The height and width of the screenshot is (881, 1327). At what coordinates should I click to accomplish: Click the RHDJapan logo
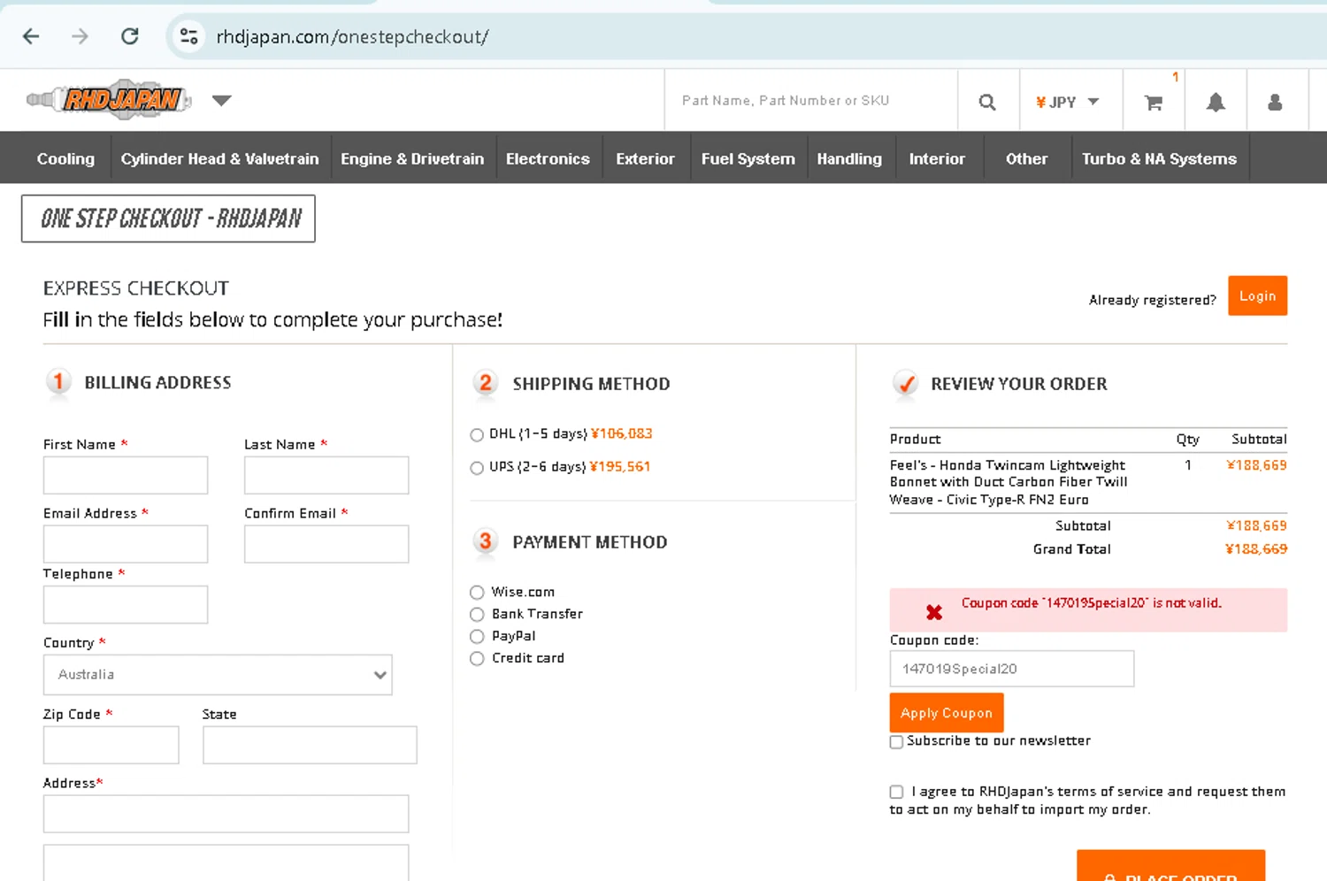(109, 100)
